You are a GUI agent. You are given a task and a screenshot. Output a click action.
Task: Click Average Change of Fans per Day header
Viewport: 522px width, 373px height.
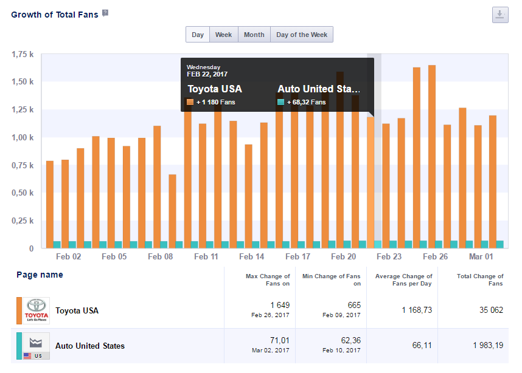[x=404, y=280]
